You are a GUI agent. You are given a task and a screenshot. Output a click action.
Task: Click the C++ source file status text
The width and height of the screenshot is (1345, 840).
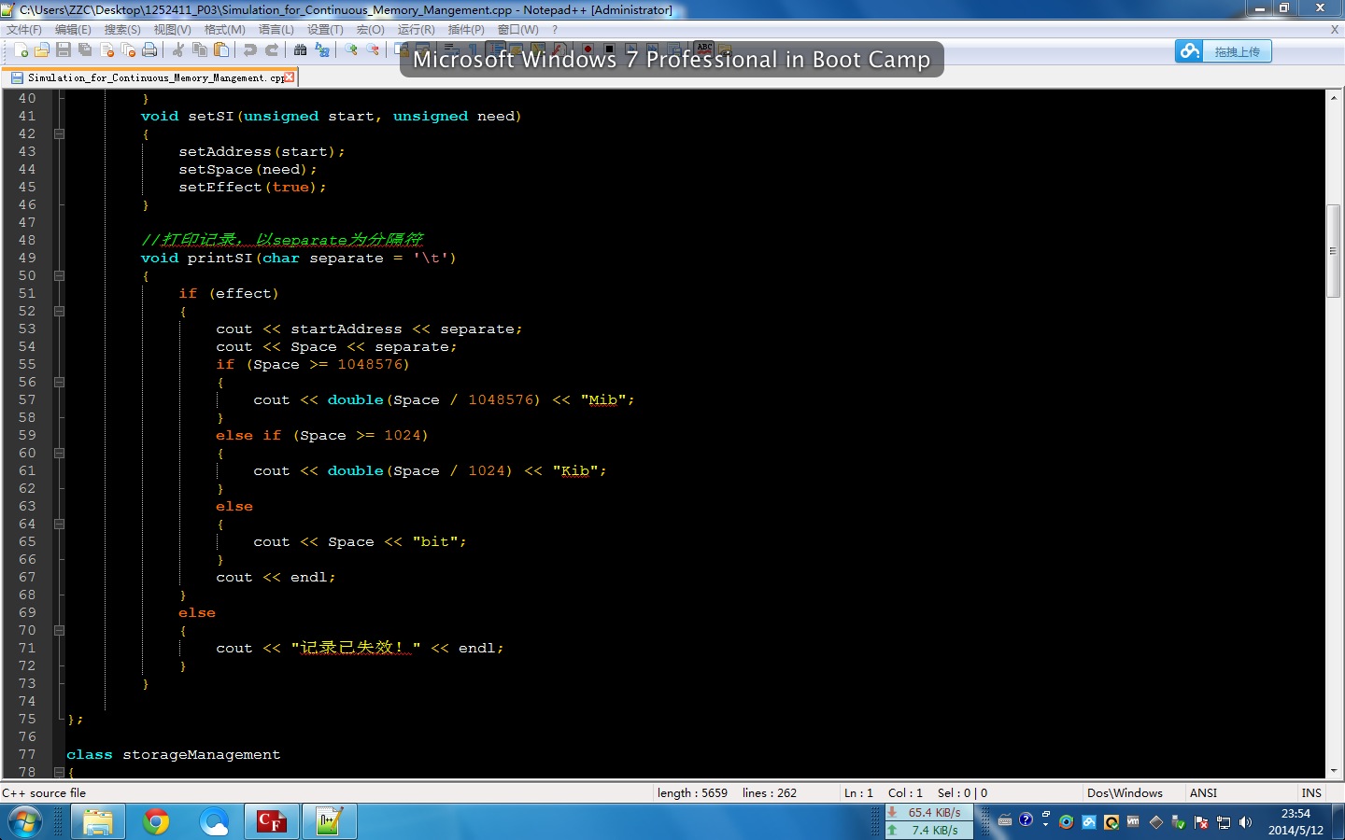pyautogui.click(x=44, y=792)
